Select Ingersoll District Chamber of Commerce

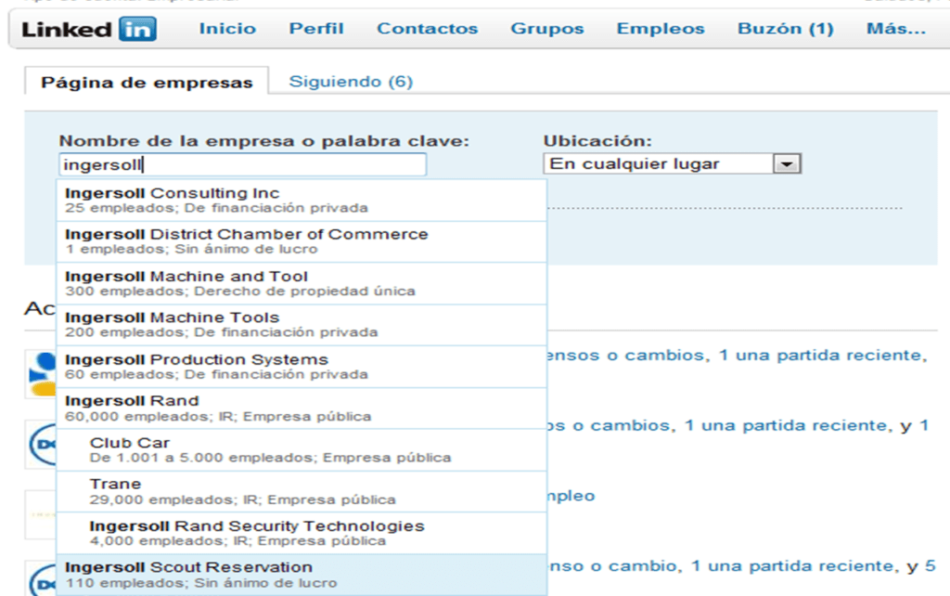point(302,242)
